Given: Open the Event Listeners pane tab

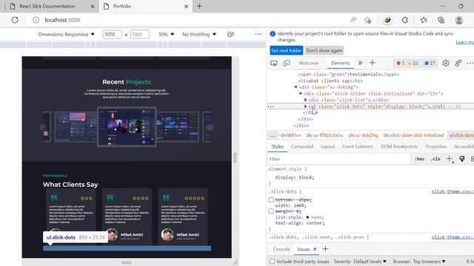Looking at the screenshot, I should 358,146.
